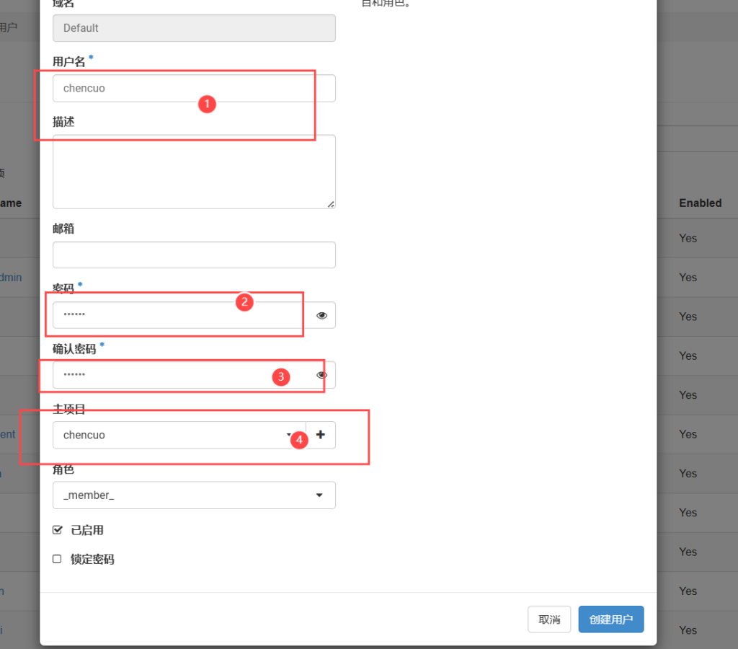Screen dimensions: 738x649
Task: Expand the 角色 dropdown showing _member_
Action: pos(194,495)
